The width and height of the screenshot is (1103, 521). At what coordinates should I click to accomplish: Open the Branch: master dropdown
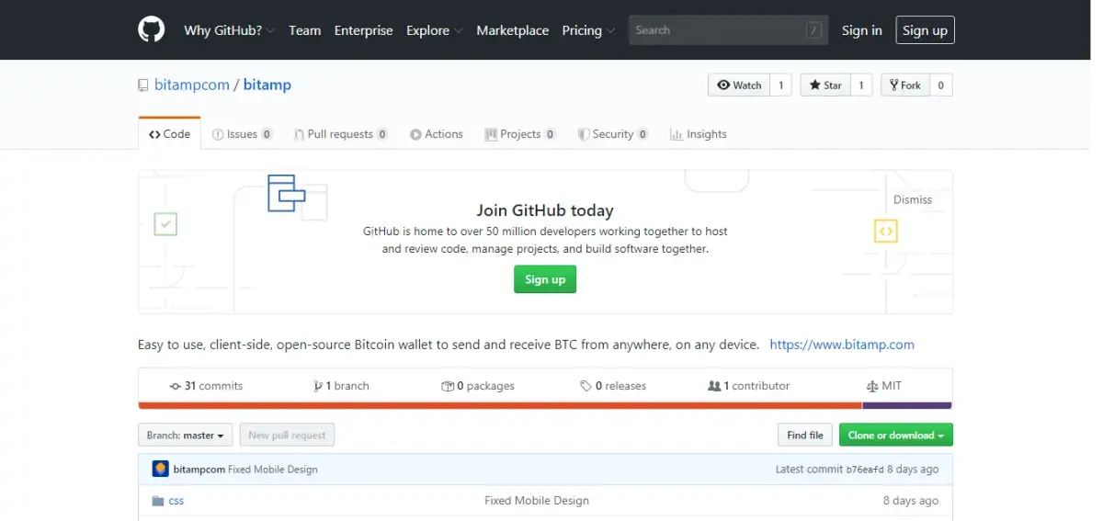(185, 436)
